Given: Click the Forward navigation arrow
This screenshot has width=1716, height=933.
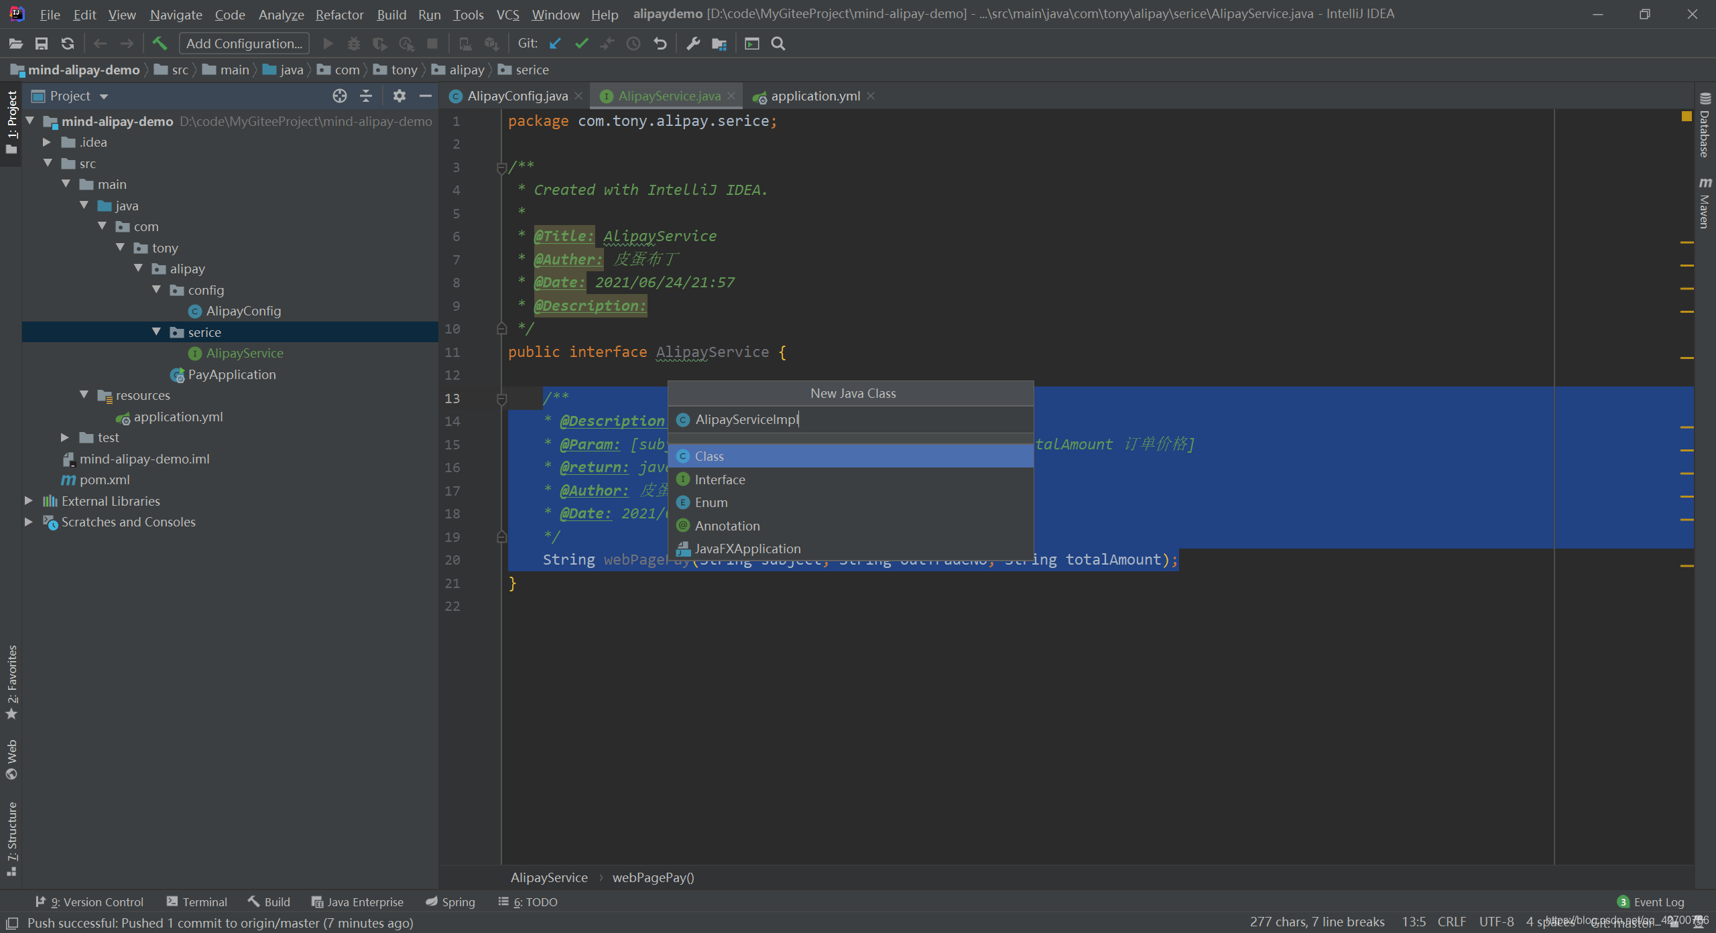Looking at the screenshot, I should tap(127, 44).
